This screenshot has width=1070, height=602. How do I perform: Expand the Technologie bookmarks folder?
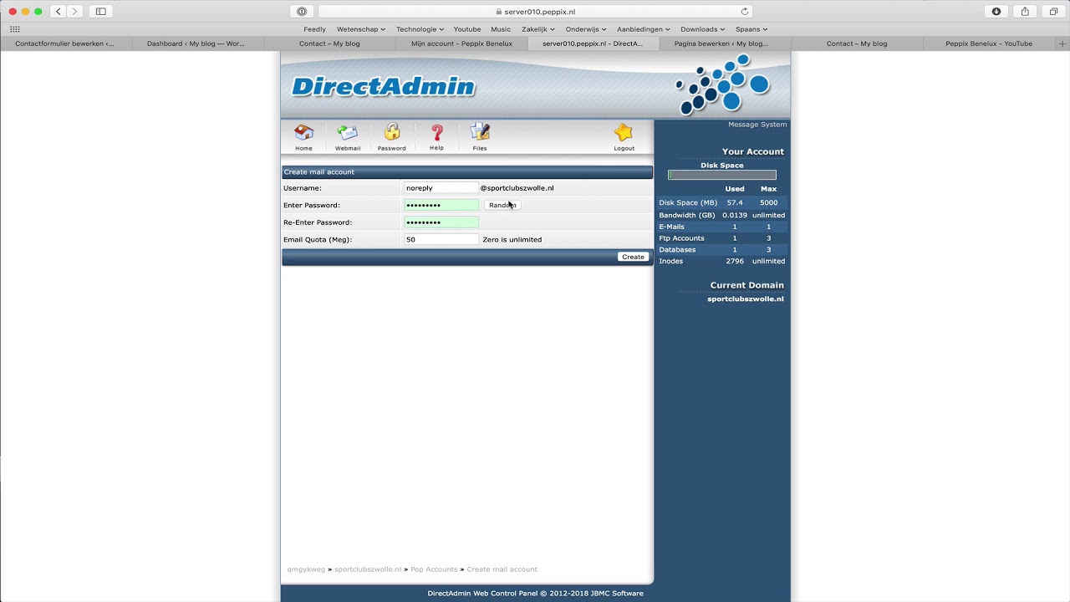tap(420, 29)
